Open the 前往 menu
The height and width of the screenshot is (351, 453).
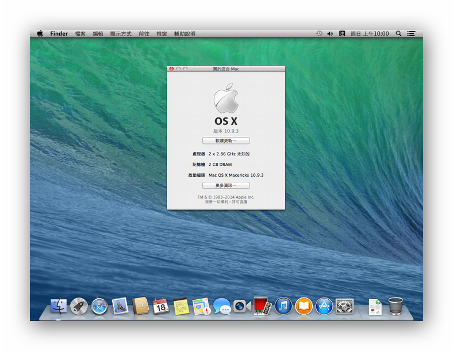(144, 34)
